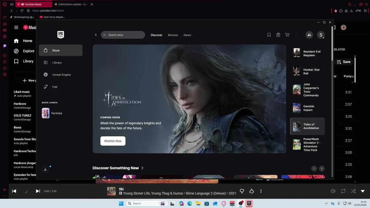Open the YouTube Music hamburger menu
The height and width of the screenshot is (208, 370).
point(16,27)
